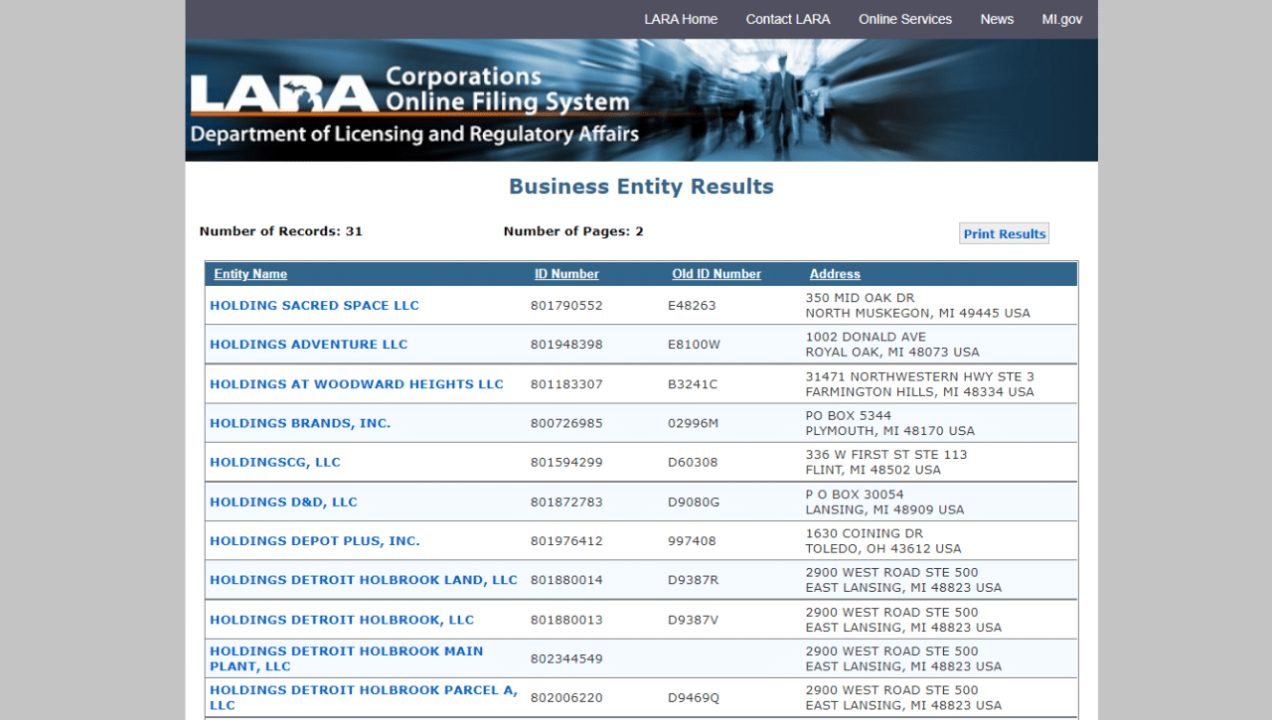Select old ID D9469Q
The height and width of the screenshot is (720, 1272).
point(694,698)
